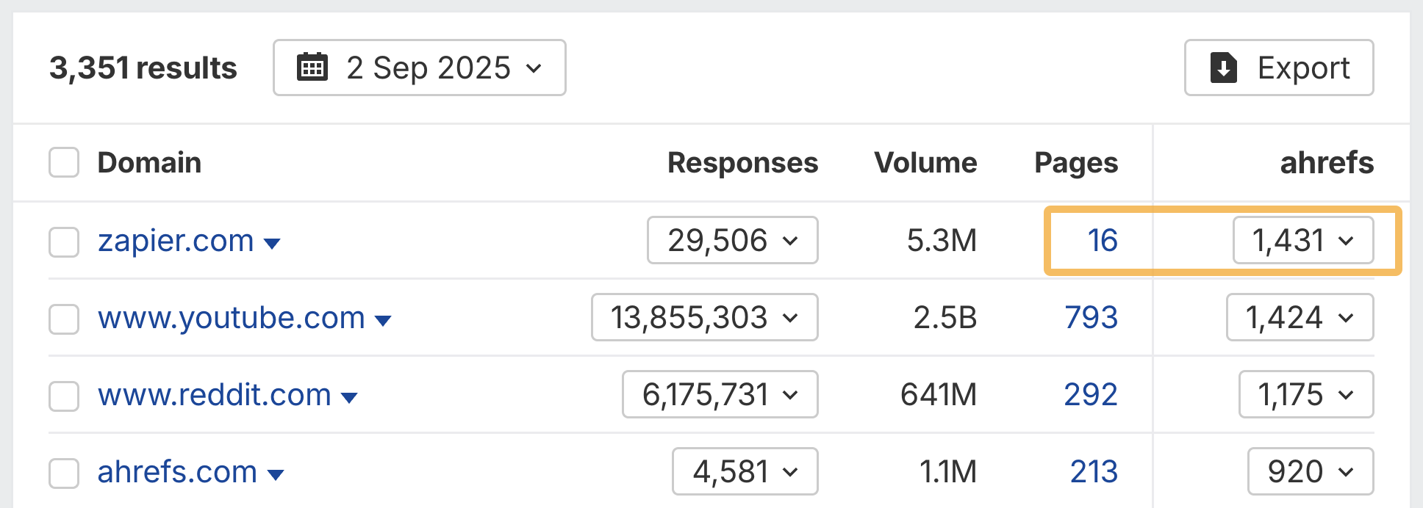Check the checkbox for zapier.com row

(x=64, y=242)
